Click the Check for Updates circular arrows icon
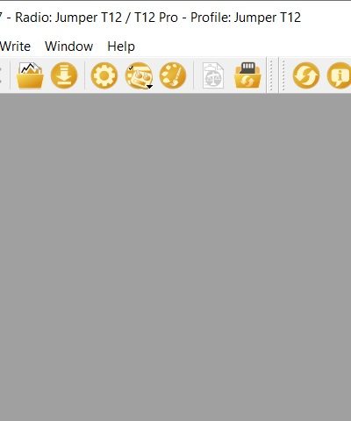The image size is (351, 421). tap(306, 75)
